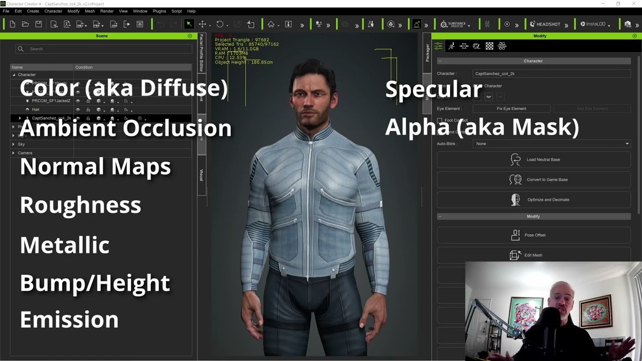Open the Plugins menu
Screen dimensions: 642x361
tap(159, 11)
